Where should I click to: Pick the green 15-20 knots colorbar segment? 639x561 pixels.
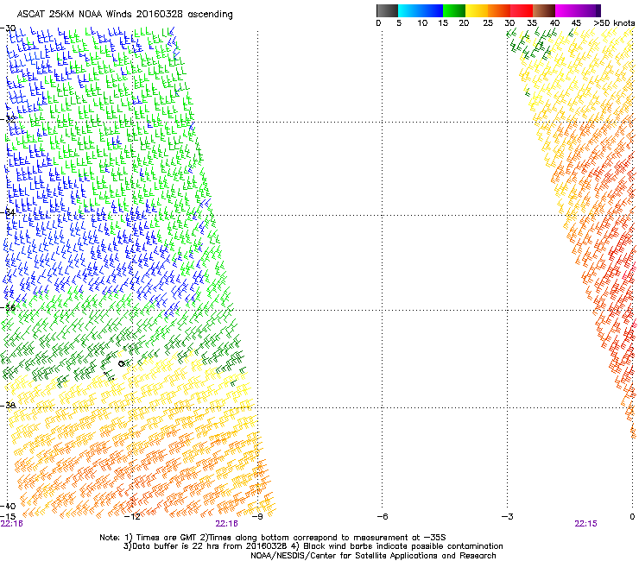point(454,10)
